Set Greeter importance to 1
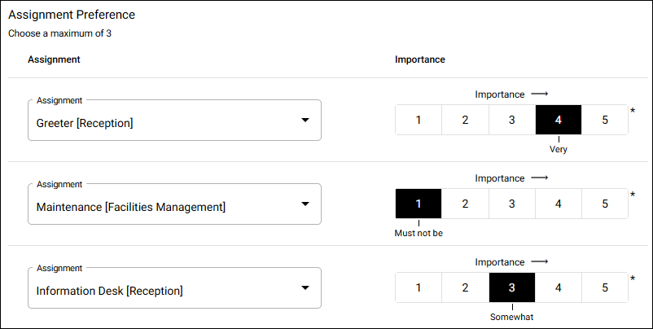653x329 pixels. pos(419,120)
